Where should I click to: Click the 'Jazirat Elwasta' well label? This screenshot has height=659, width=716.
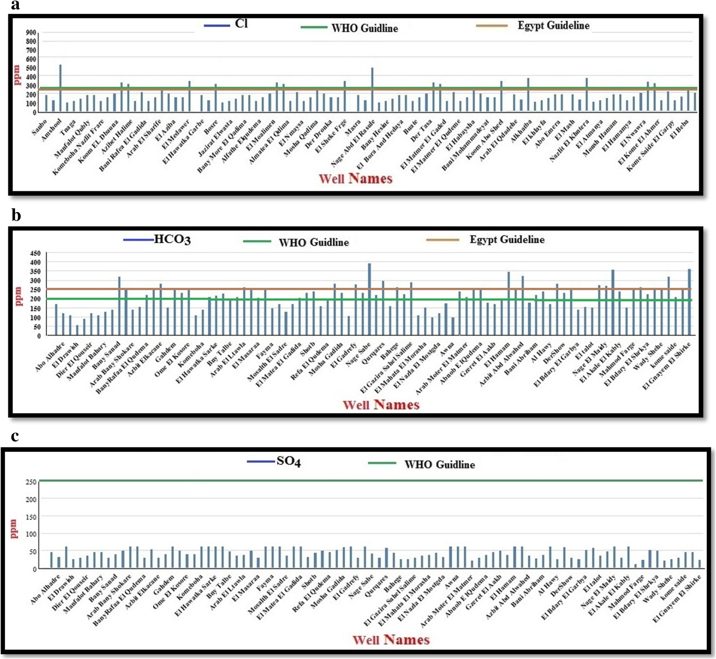[216, 138]
